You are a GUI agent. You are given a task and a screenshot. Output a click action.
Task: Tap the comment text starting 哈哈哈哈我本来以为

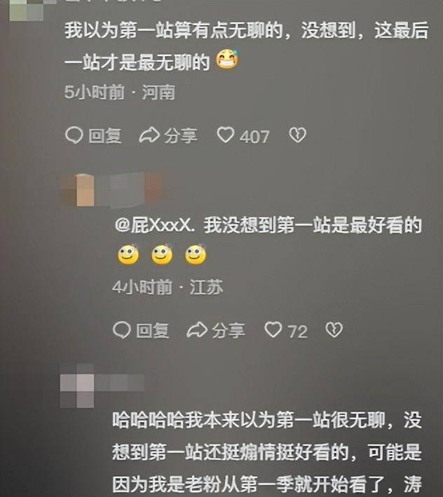click(267, 452)
